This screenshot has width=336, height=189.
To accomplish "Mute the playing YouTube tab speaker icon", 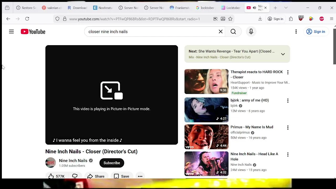I will (254, 8).
